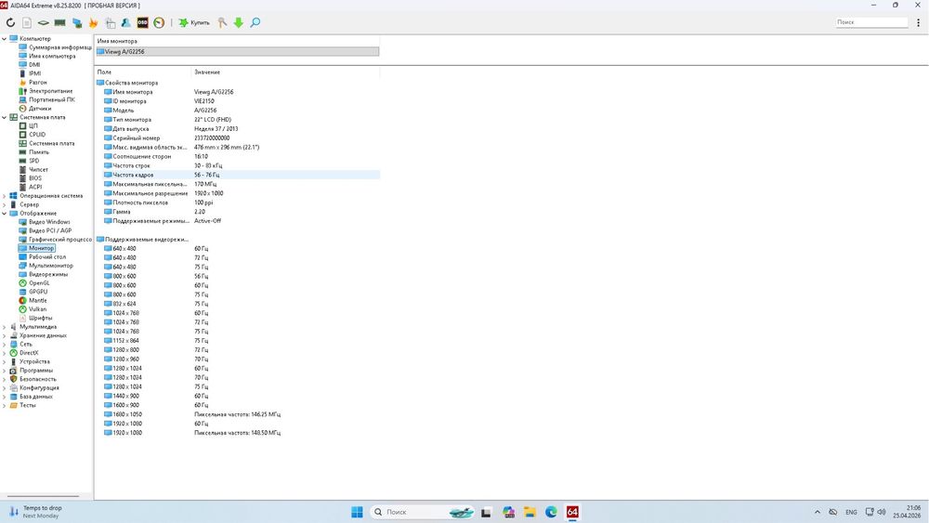Open Портативный ПК tree item
The image size is (929, 523).
point(46,99)
